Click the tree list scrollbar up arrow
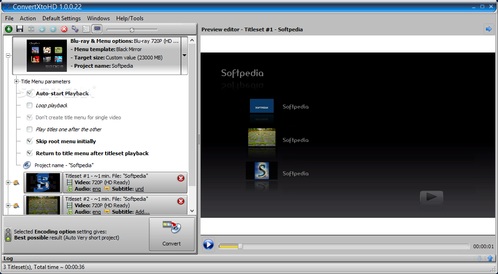Viewport: 498px width, 274px height. coord(192,40)
